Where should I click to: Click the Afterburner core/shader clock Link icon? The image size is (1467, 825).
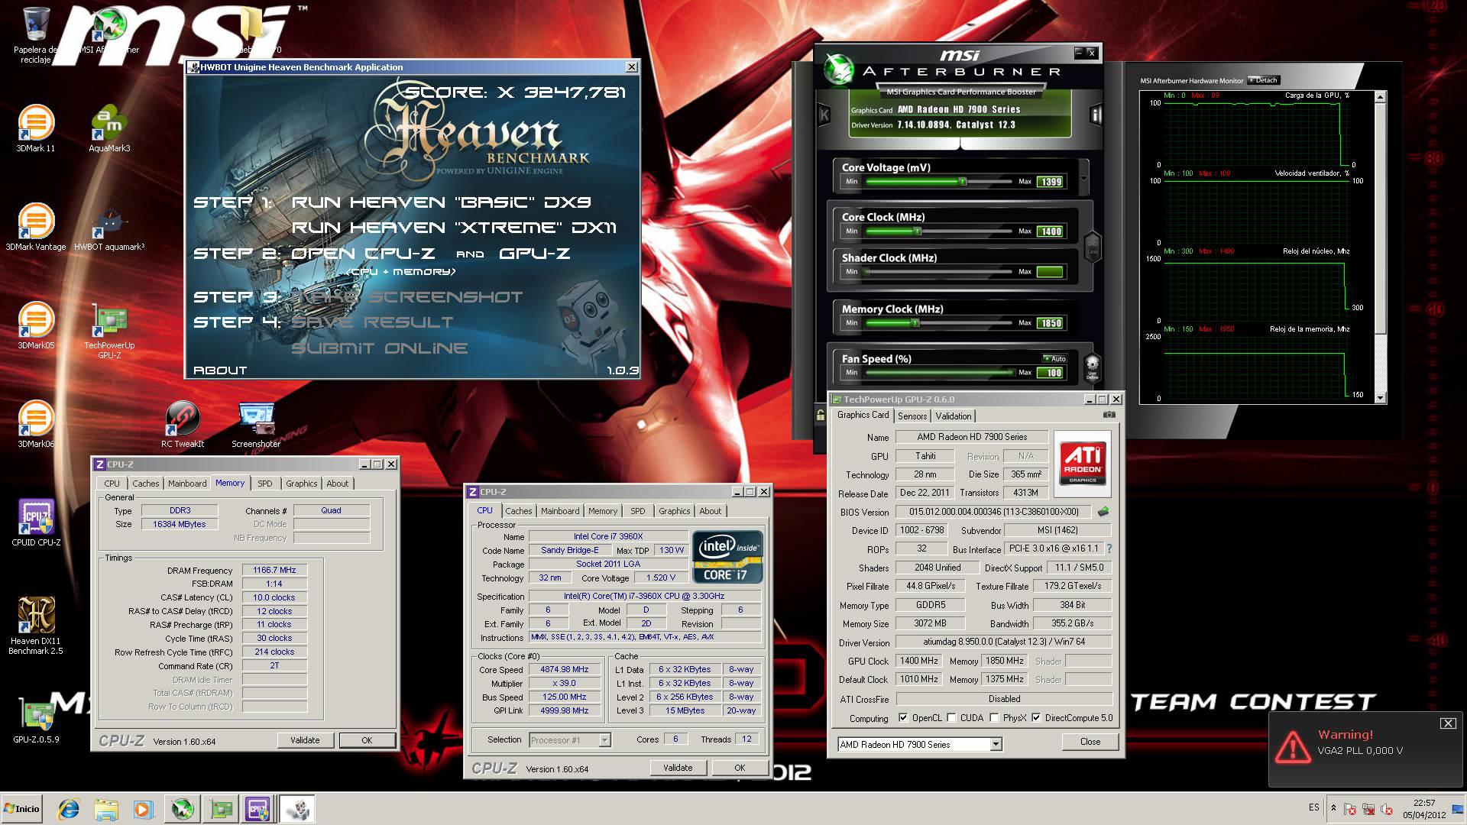coord(1092,246)
